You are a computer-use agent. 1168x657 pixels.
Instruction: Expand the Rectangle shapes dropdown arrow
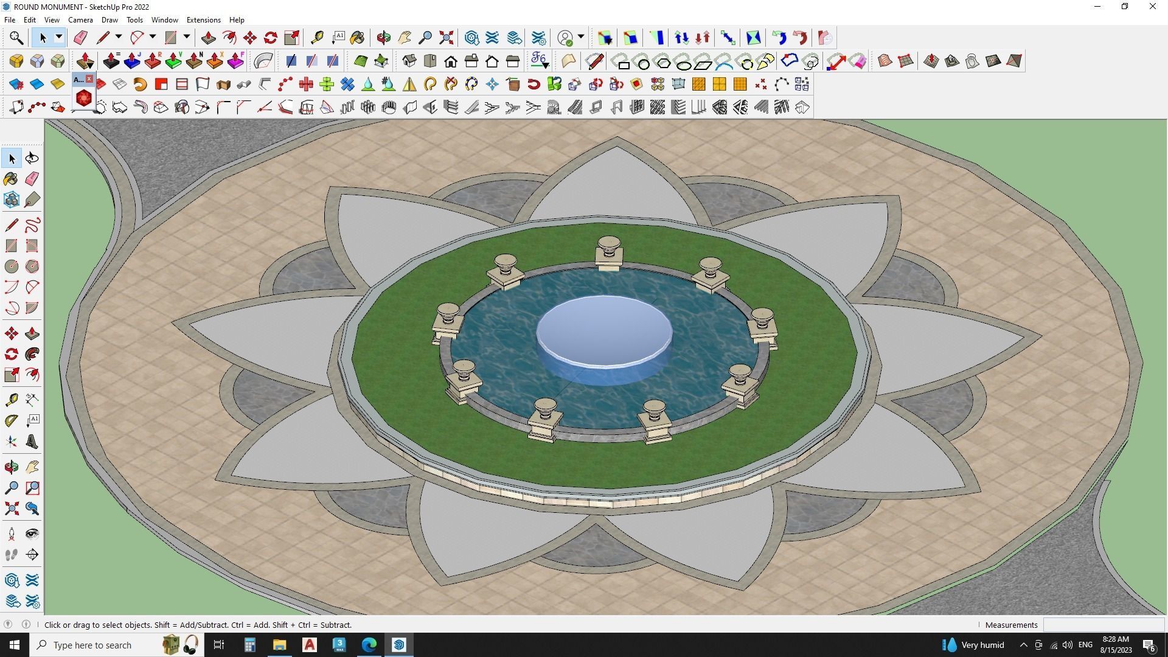click(x=187, y=38)
